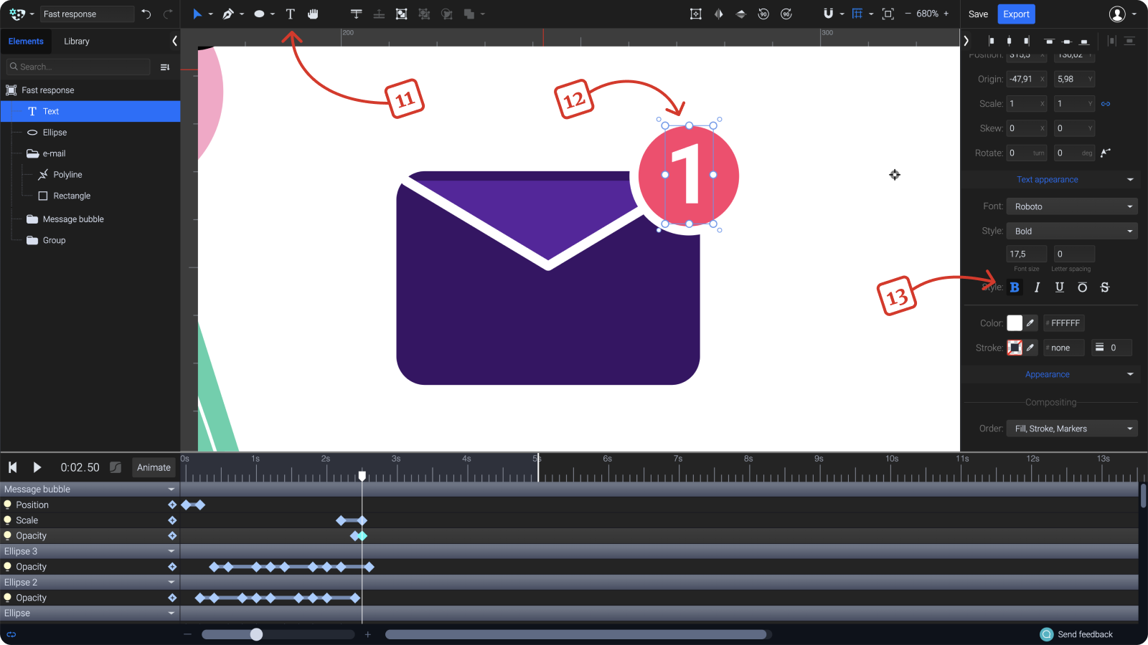Image resolution: width=1148 pixels, height=645 pixels.
Task: Switch to the Library tab
Action: coord(76,41)
